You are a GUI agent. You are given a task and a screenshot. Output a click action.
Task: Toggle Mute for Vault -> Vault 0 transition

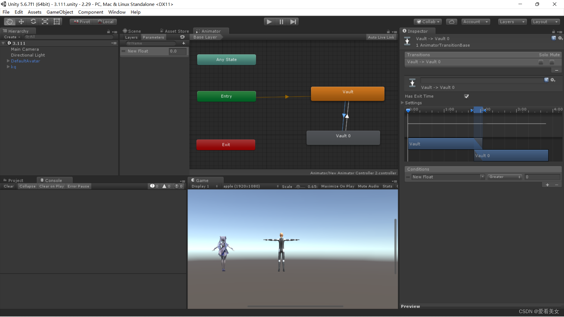pos(552,62)
